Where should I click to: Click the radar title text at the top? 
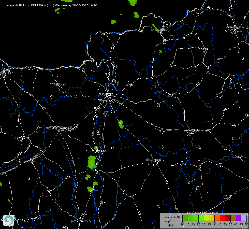(x=50, y=5)
